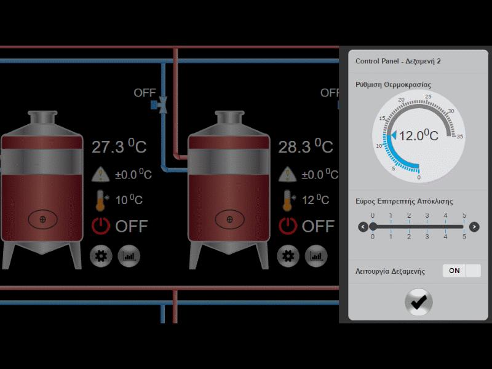This screenshot has height=369, width=492.
Task: Confirm settings with the checkmark button
Action: [x=418, y=302]
